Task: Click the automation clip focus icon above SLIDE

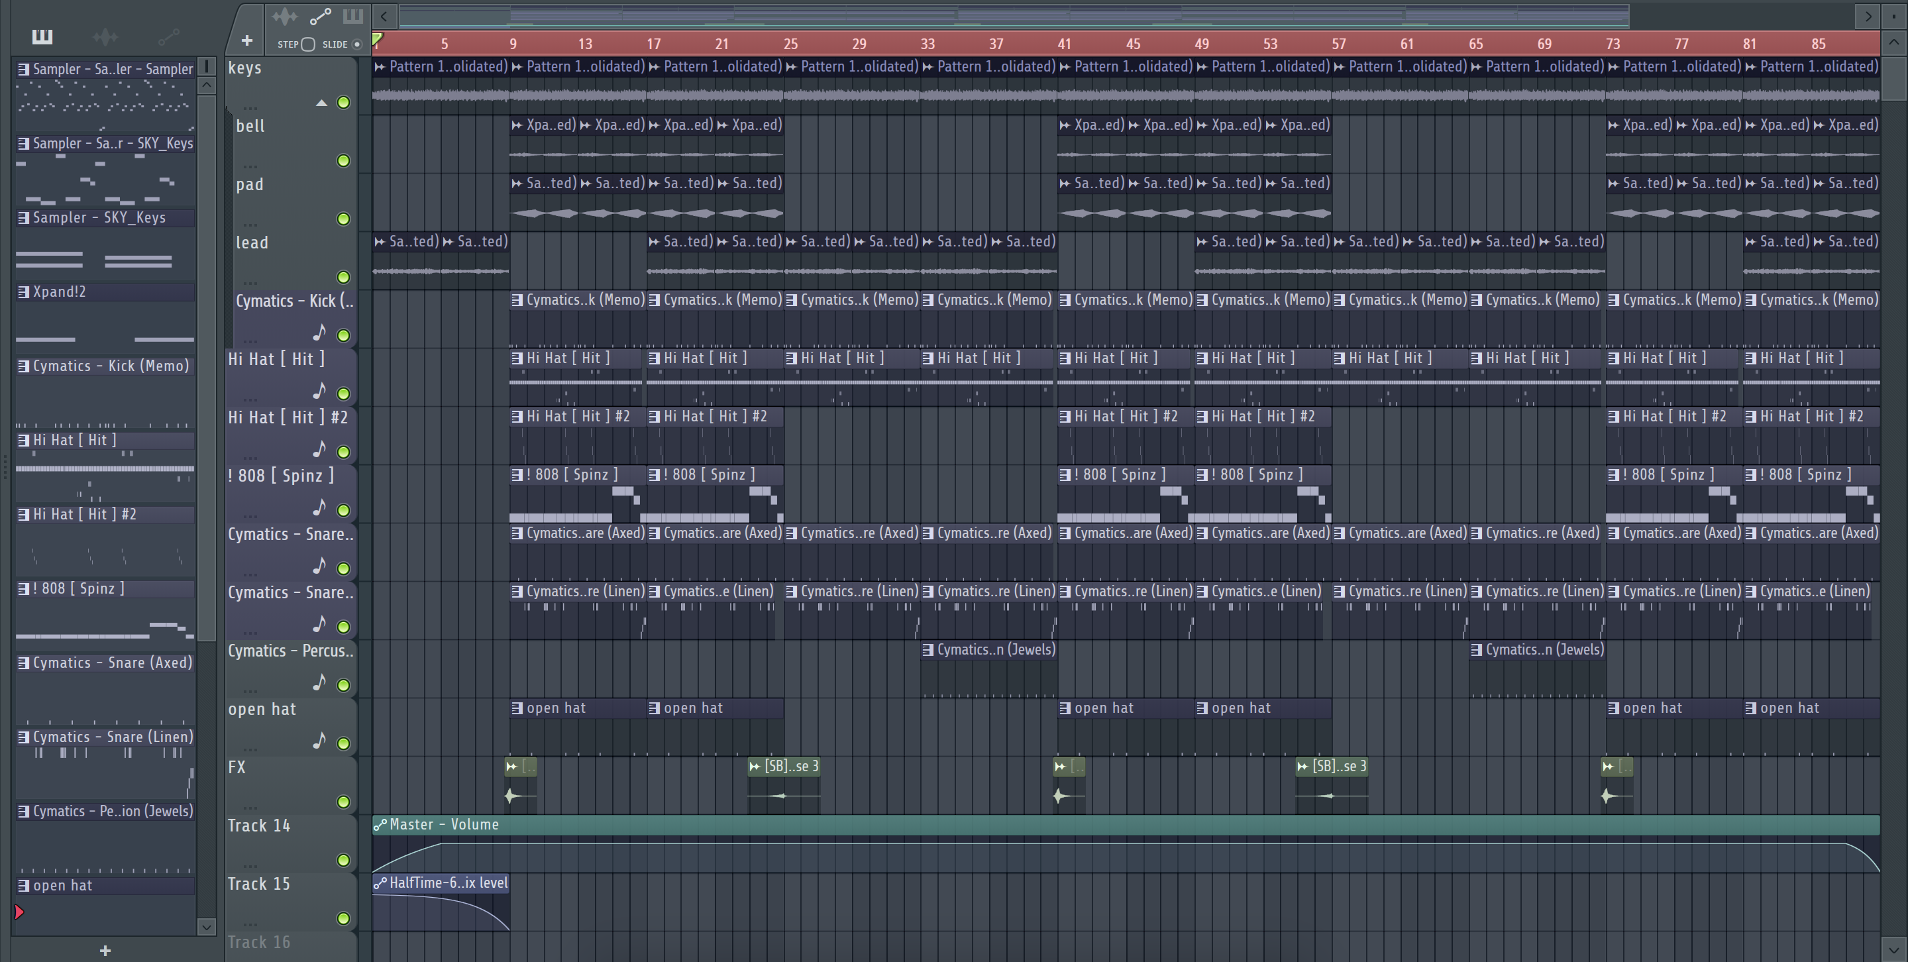Action: pyautogui.click(x=321, y=17)
